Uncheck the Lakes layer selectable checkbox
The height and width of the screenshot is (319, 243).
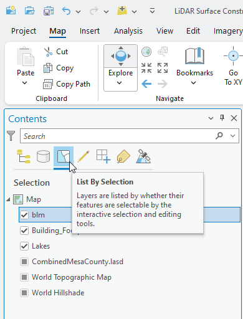coord(24,246)
